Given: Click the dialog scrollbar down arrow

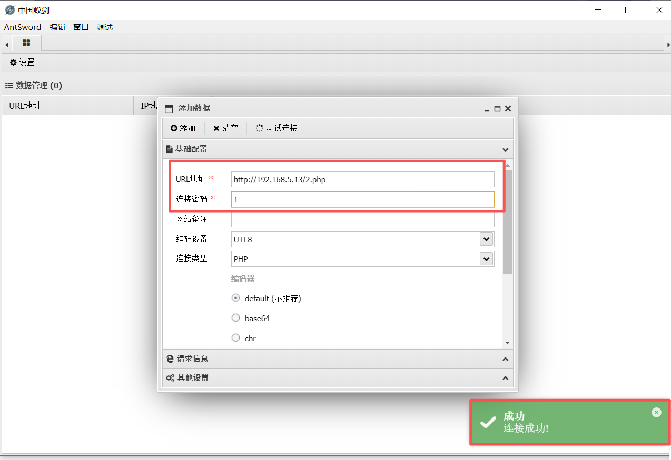Looking at the screenshot, I should click(x=507, y=343).
